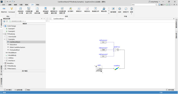Open the model browser panel options arrow
The image size is (178, 94).
42,19
